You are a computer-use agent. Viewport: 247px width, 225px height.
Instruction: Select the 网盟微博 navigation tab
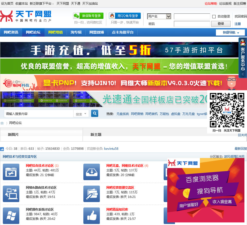(x=97, y=32)
